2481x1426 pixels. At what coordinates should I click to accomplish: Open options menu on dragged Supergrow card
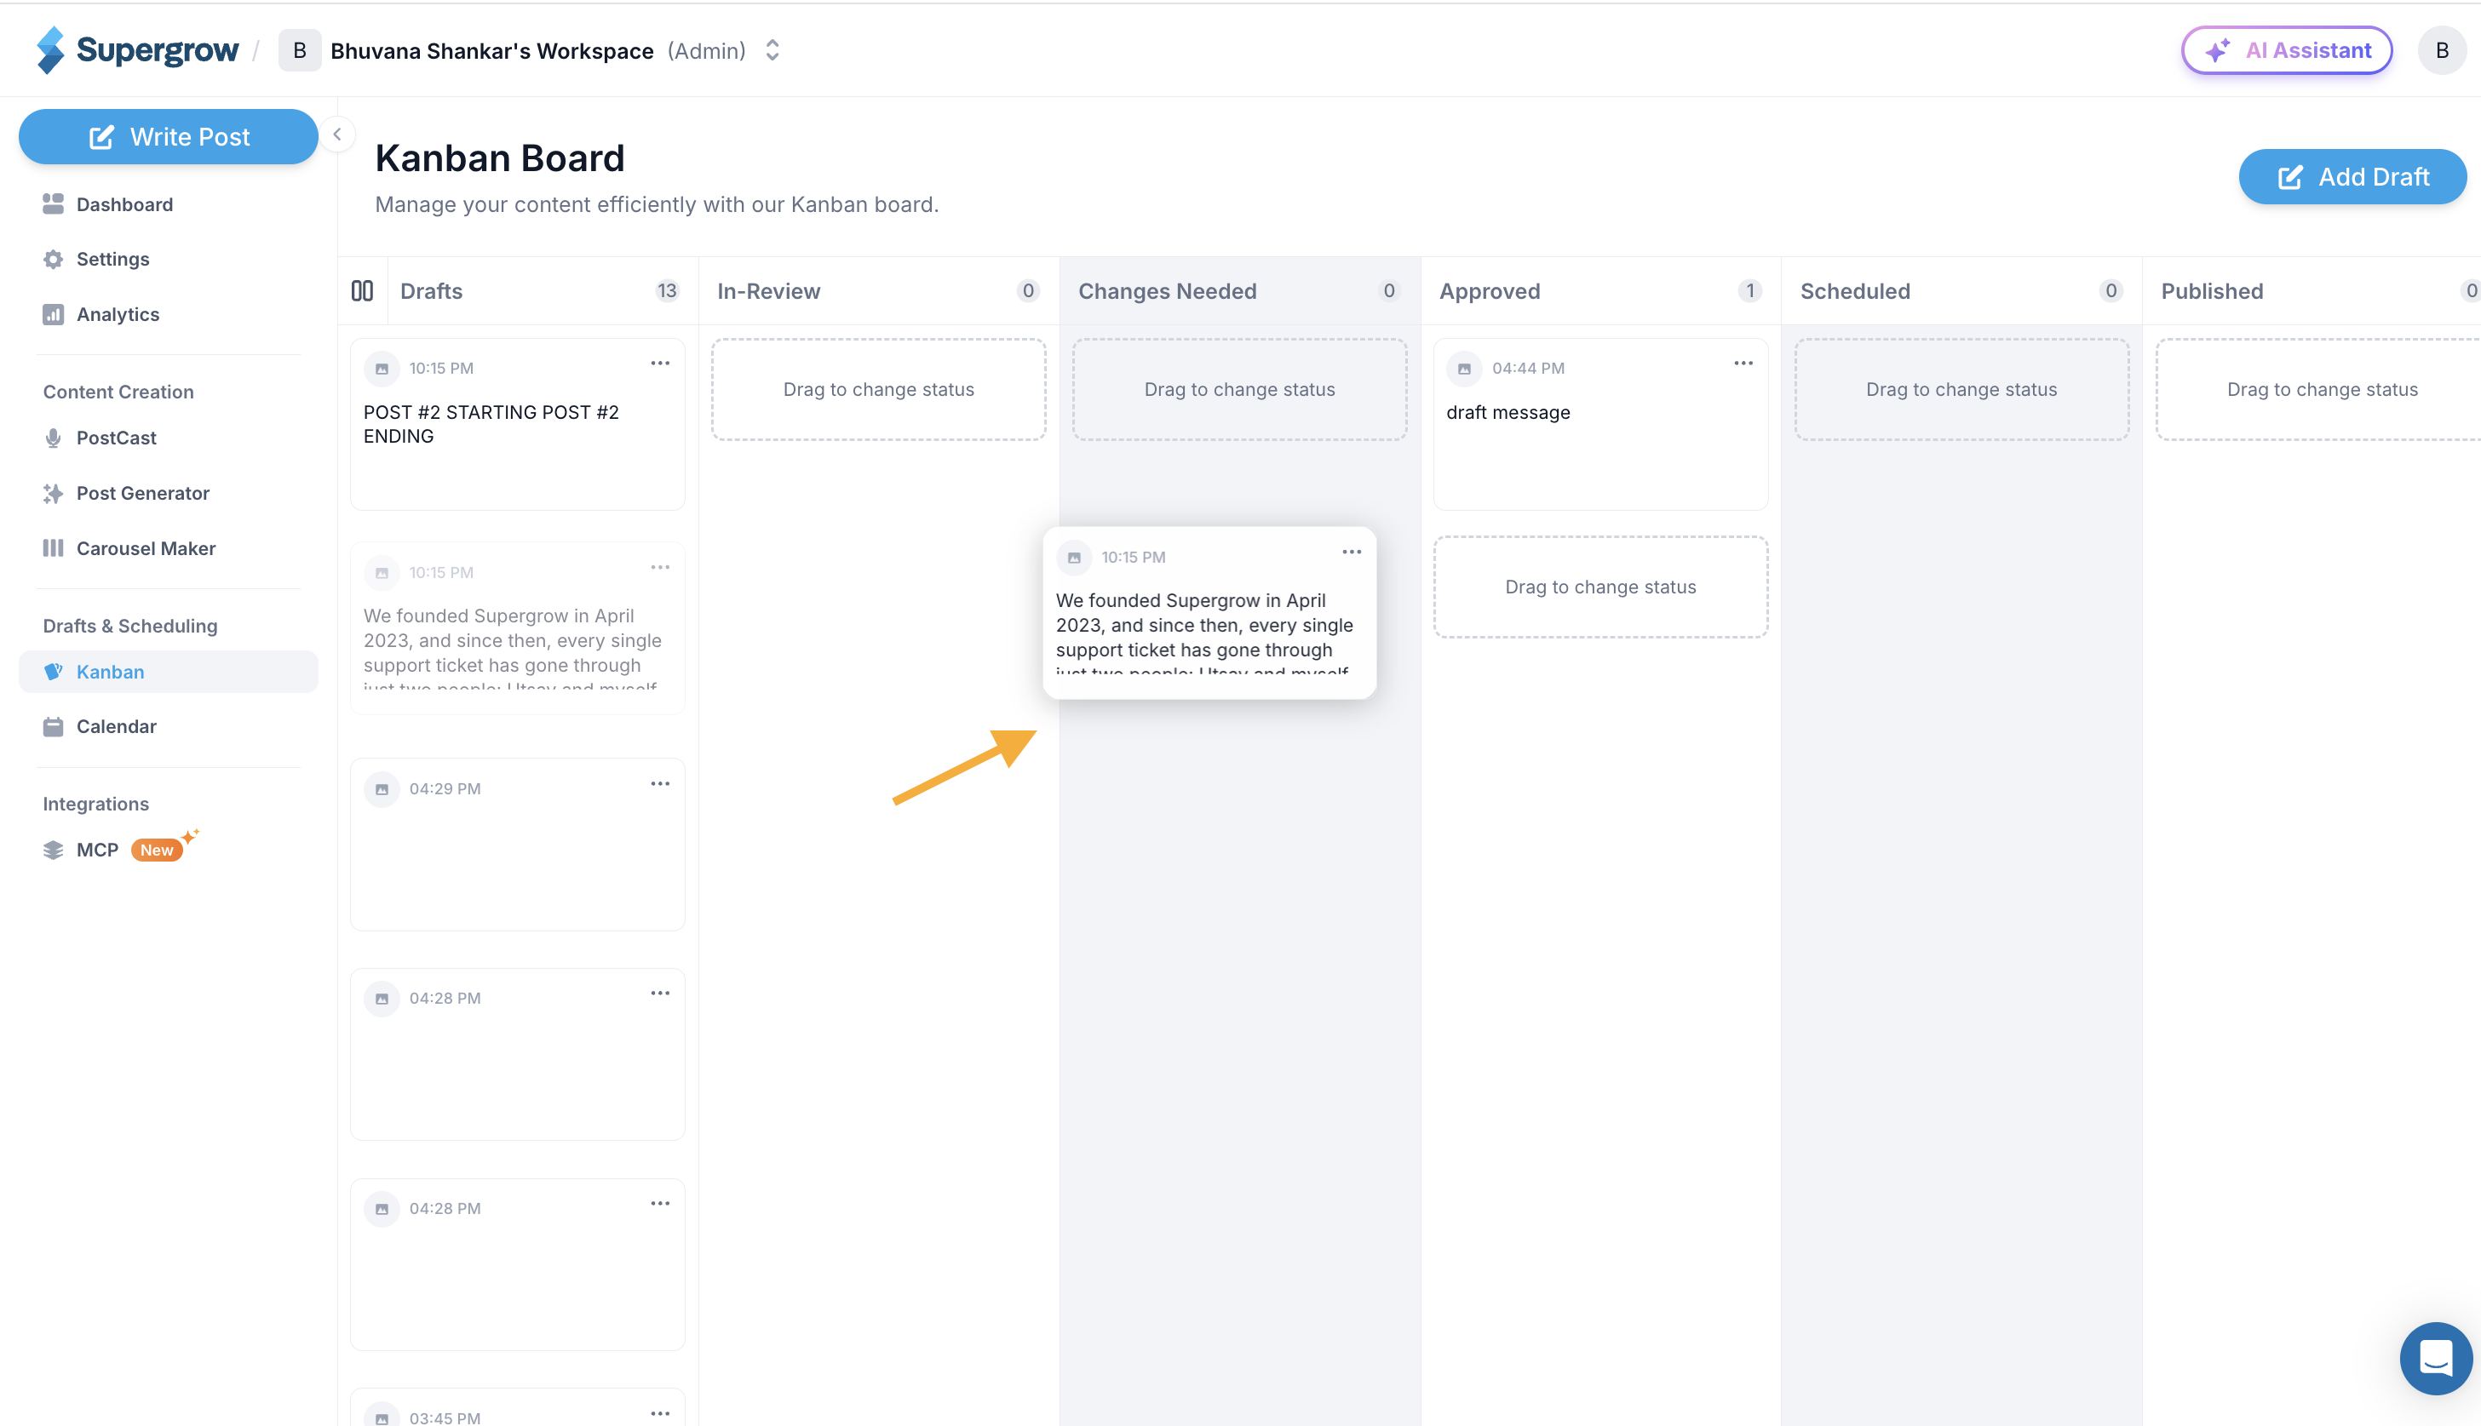[x=1352, y=553]
